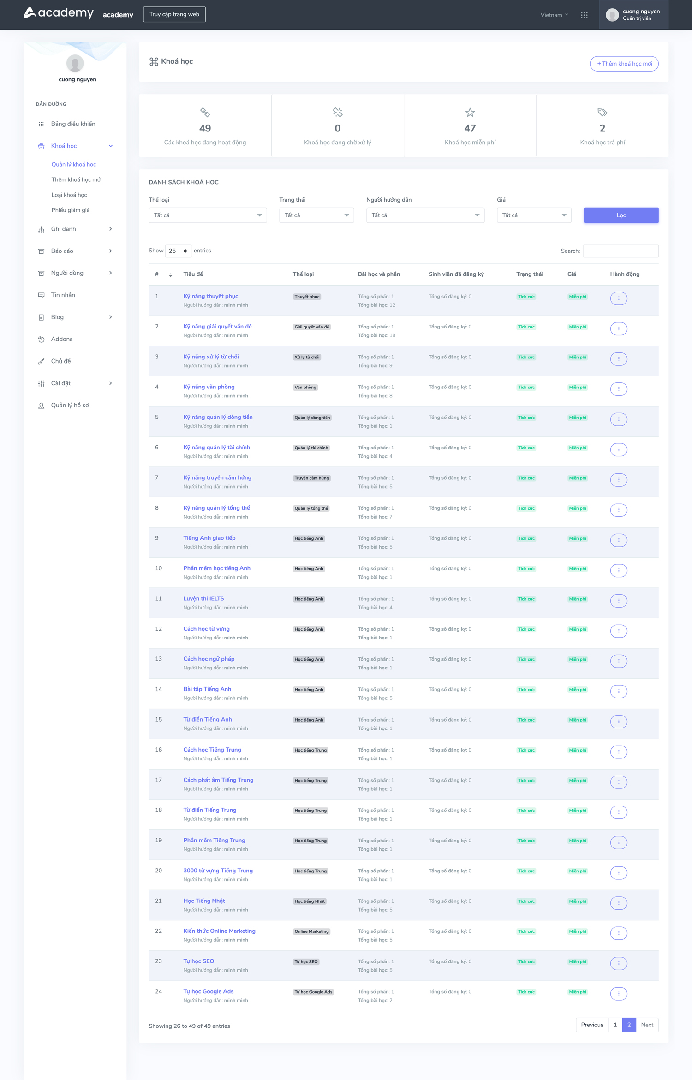Open actions menu for Tự học Google Ads
This screenshot has width=692, height=1080.
[619, 994]
